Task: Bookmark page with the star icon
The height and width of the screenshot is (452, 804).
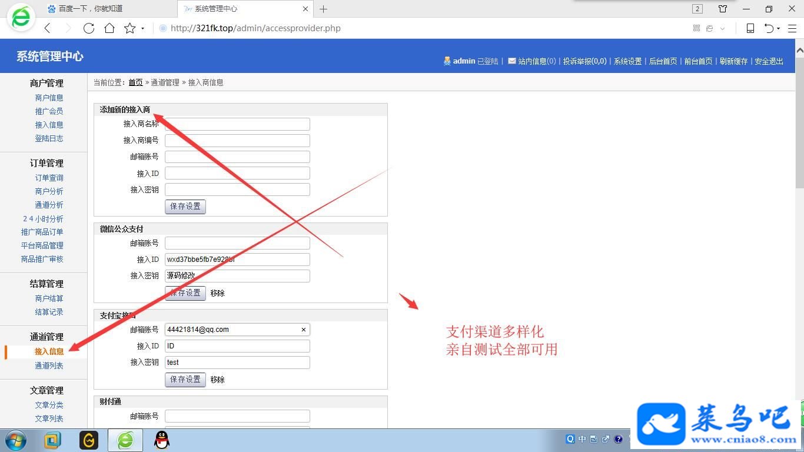Action: pyautogui.click(x=129, y=28)
